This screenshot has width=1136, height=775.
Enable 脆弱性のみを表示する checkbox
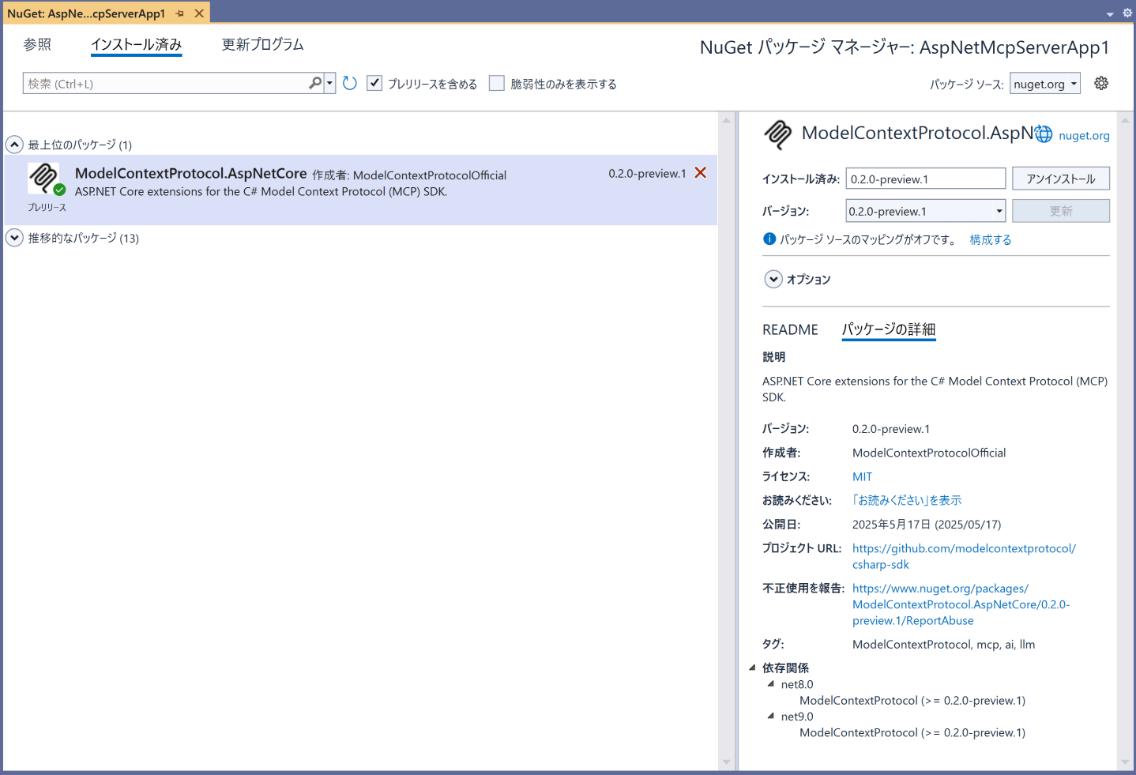click(x=497, y=83)
